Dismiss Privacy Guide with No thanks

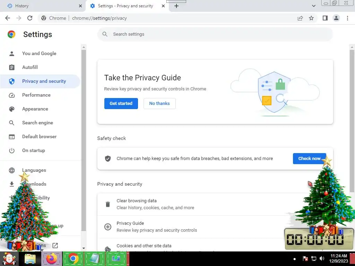click(159, 103)
